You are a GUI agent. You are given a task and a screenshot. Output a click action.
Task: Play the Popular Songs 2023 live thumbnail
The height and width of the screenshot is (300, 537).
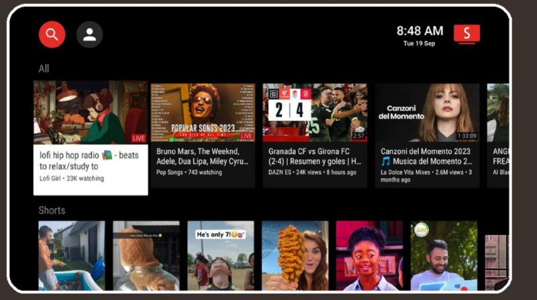coord(203,112)
